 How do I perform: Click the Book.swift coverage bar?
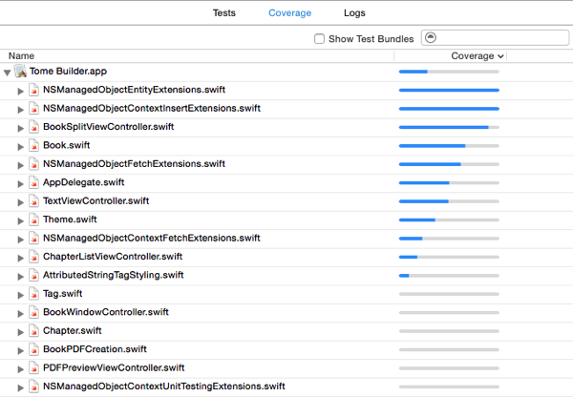click(x=449, y=146)
